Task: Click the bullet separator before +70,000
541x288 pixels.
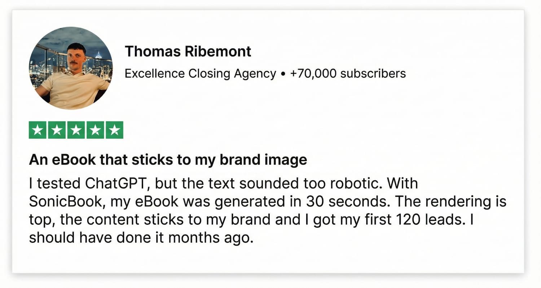Action: (283, 74)
